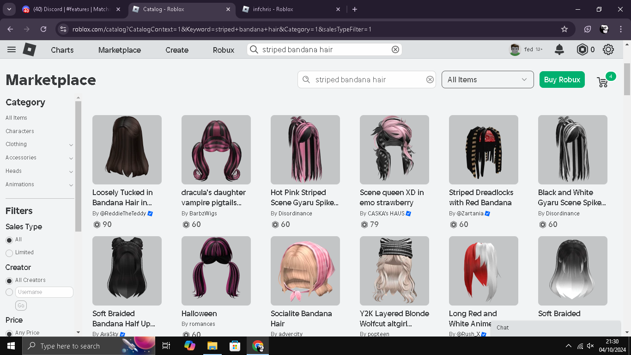Open the Chat panel
Screen dimensions: 631x355
(x=556, y=328)
